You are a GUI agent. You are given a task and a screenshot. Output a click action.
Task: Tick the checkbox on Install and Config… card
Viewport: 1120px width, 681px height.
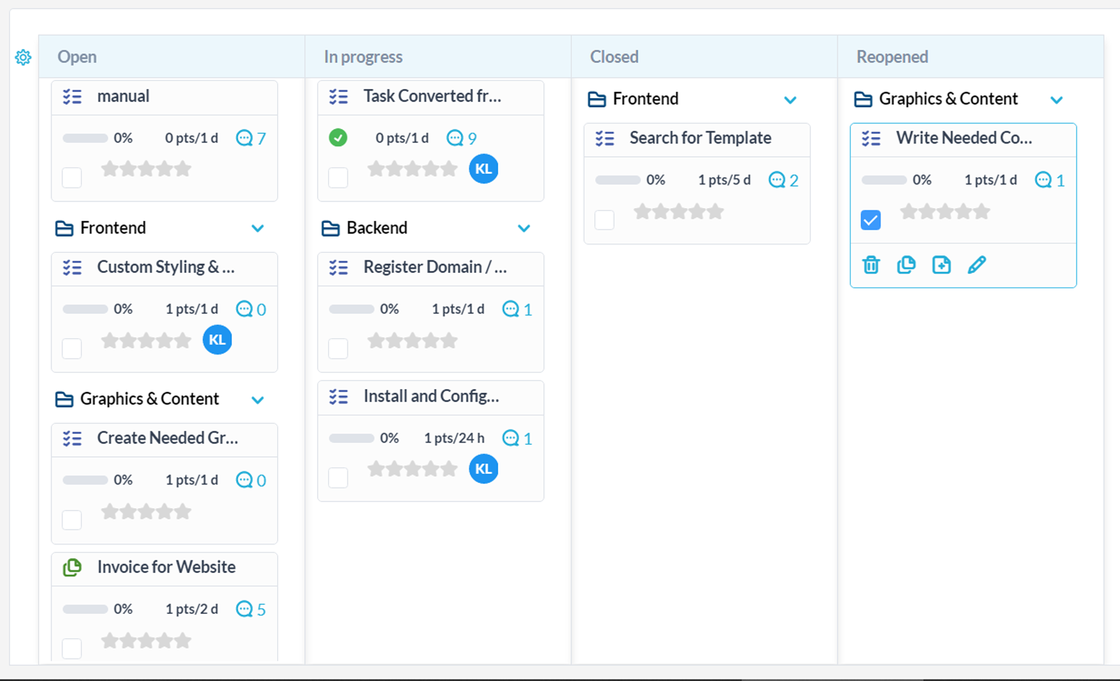338,478
